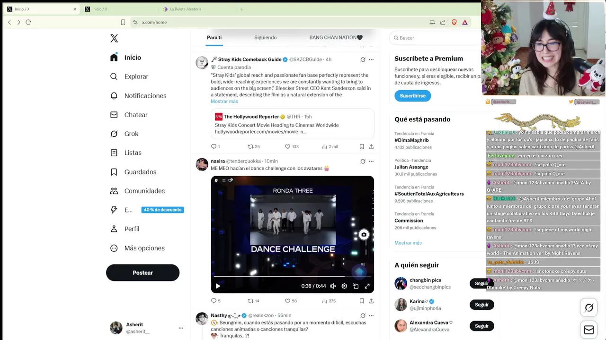Open floating Grok button
This screenshot has height=340, width=606.
click(x=589, y=308)
